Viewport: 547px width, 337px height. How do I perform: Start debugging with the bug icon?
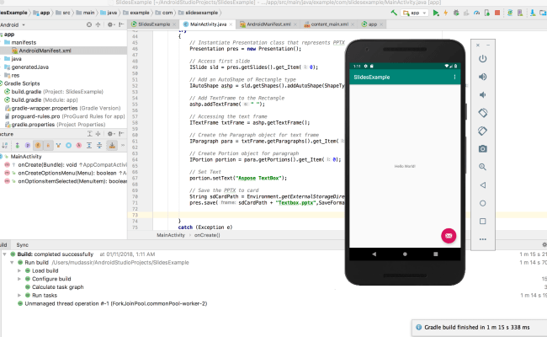[456, 13]
